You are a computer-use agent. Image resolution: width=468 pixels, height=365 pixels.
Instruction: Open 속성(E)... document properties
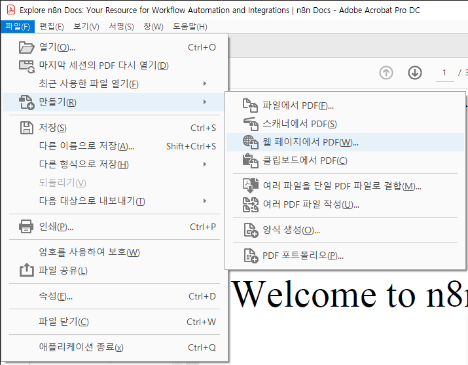pos(115,296)
